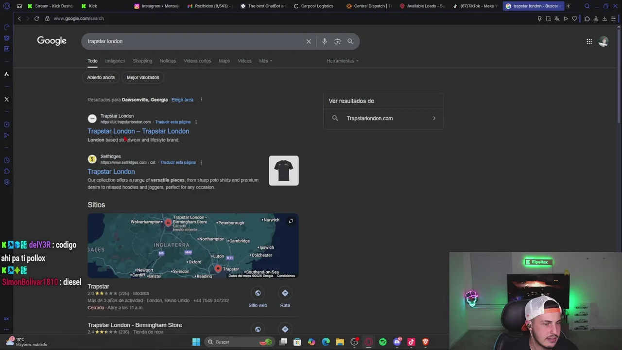Open the weather widget in taskbar

(27, 342)
